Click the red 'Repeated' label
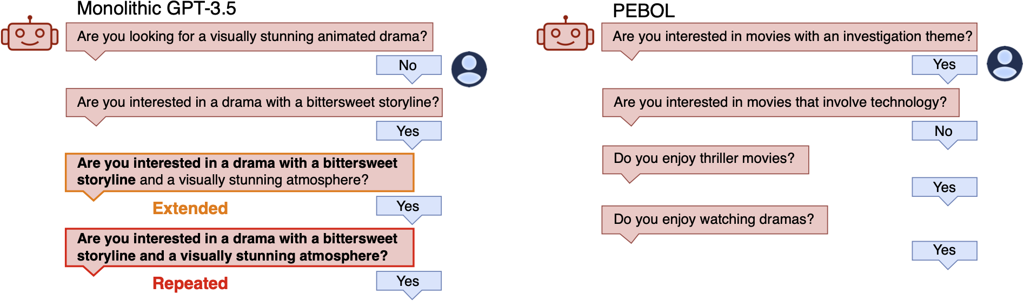The image size is (1024, 301). click(x=190, y=283)
